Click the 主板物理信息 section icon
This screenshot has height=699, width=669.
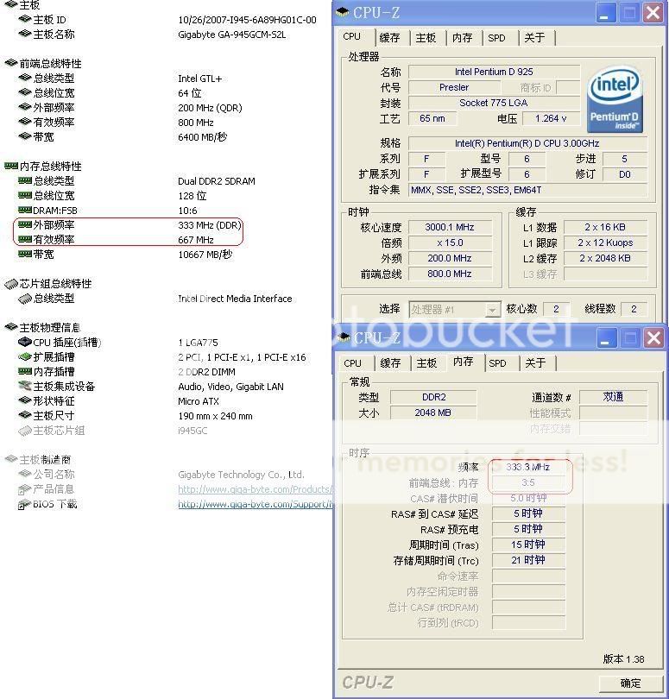(11, 327)
